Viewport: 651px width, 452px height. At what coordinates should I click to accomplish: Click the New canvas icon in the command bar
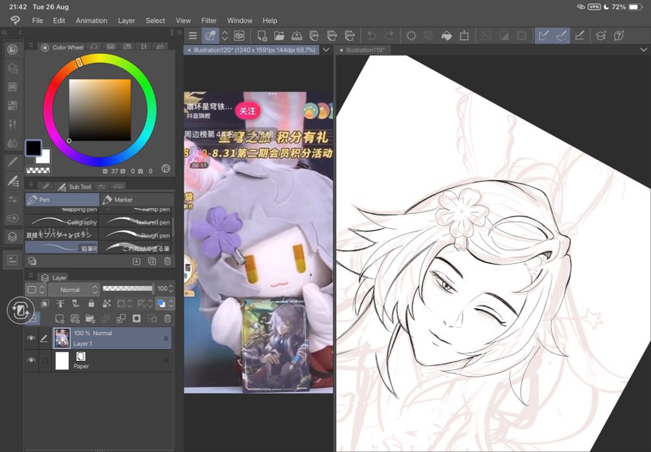click(262, 36)
